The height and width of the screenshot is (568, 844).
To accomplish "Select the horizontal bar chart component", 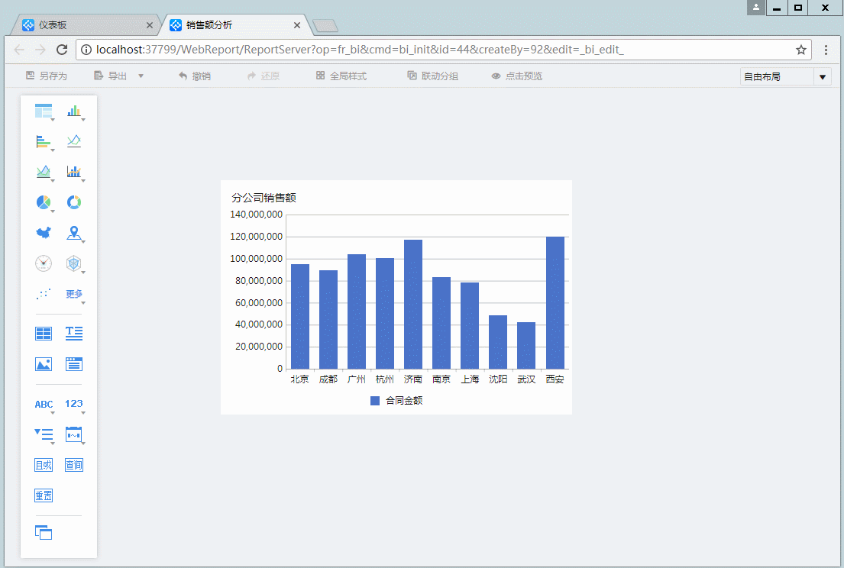I will [x=43, y=141].
